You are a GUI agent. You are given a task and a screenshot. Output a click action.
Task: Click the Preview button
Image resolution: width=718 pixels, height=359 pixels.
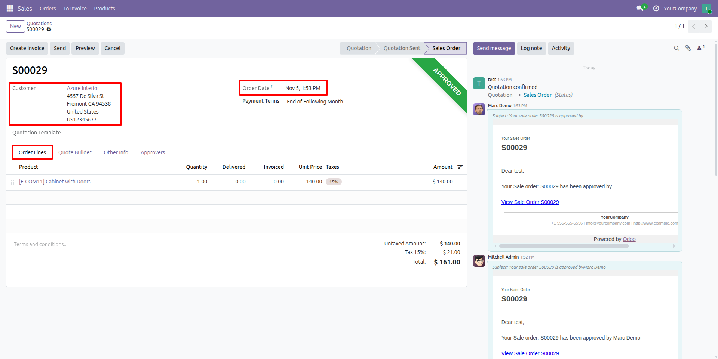pyautogui.click(x=85, y=48)
